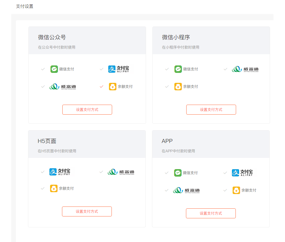The width and height of the screenshot is (285, 242).
Task: Toggle checkmark beside 余额支付 in APP card
Action: [225, 190]
